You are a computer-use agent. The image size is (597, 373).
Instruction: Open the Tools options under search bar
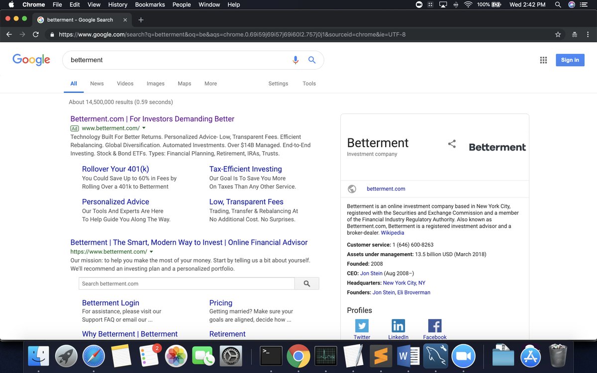309,84
